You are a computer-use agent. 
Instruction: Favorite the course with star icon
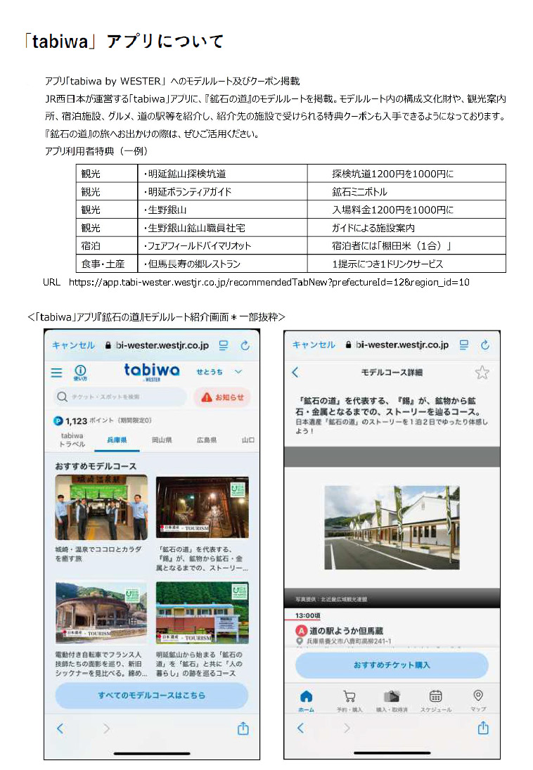pyautogui.click(x=482, y=372)
